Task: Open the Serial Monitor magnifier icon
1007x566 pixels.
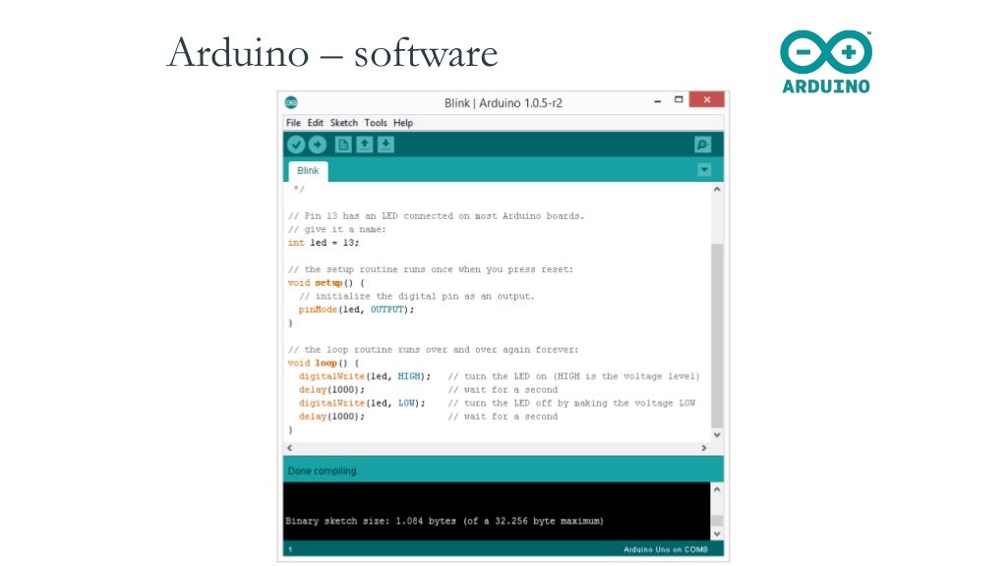Action: 702,144
